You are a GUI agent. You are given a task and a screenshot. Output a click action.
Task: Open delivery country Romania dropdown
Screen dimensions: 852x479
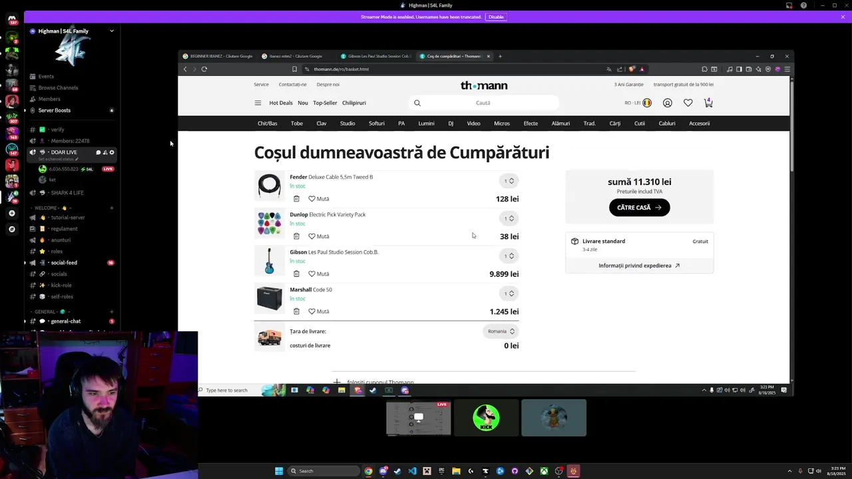(x=501, y=331)
